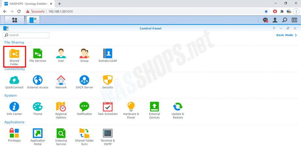
Task: Bookmark this page with the star icon
Action: 266,11
